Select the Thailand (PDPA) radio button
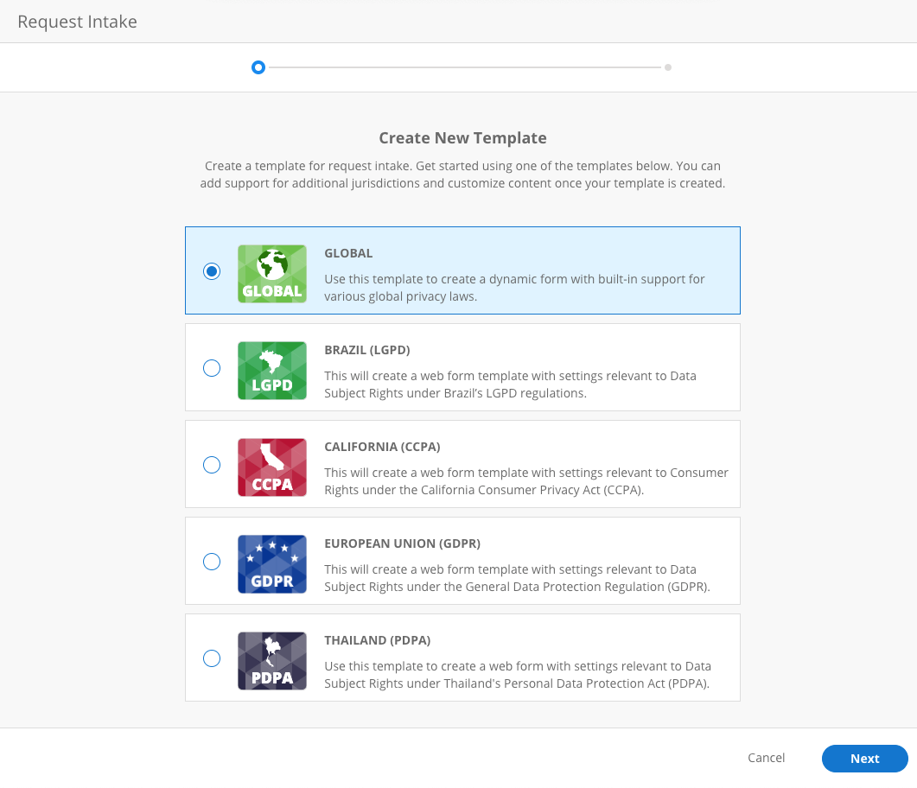The width and height of the screenshot is (917, 788). click(212, 658)
